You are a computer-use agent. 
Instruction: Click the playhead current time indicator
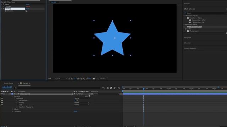(x=144, y=89)
